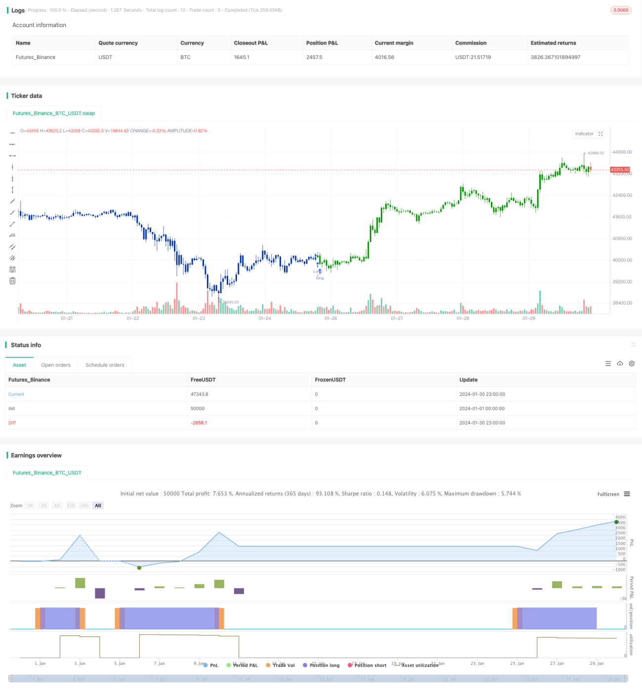The height and width of the screenshot is (693, 642).
Task: Toggle Position long series in legend
Action: 321,665
